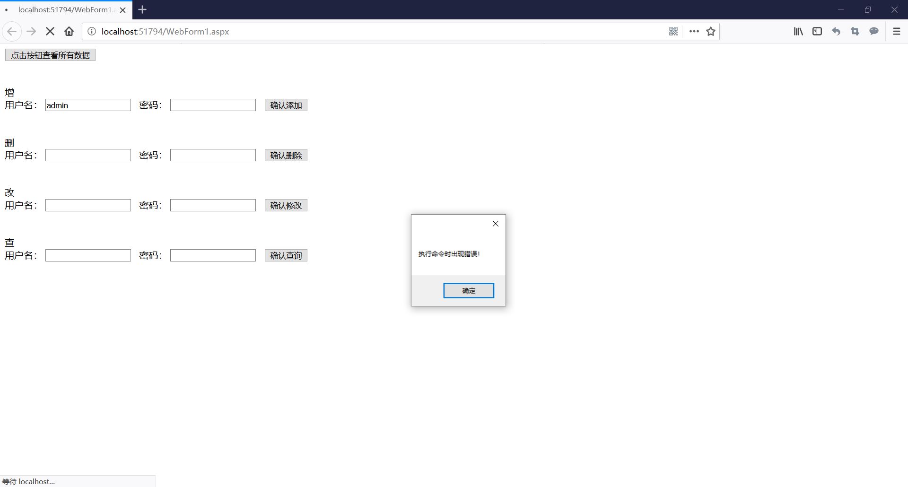Open the Firefox hamburger menu
The height and width of the screenshot is (487, 908).
(896, 31)
